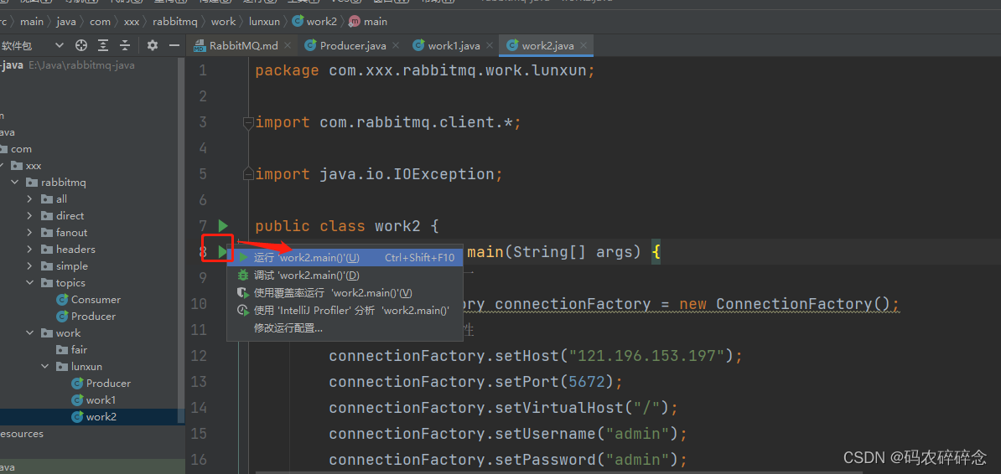Click 'java' in breadcrumb path
The height and width of the screenshot is (474, 1001).
coord(65,21)
